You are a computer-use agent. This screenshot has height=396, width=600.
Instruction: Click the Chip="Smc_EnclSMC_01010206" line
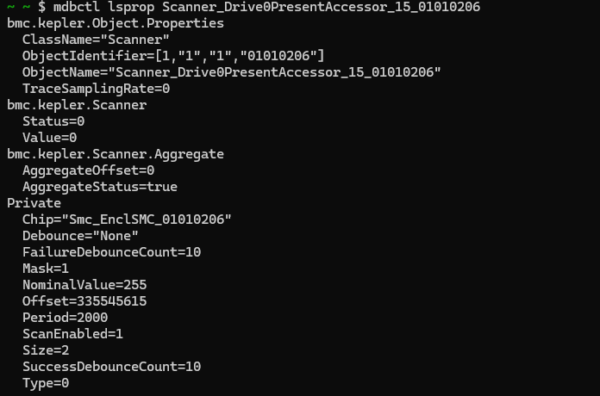(127, 220)
